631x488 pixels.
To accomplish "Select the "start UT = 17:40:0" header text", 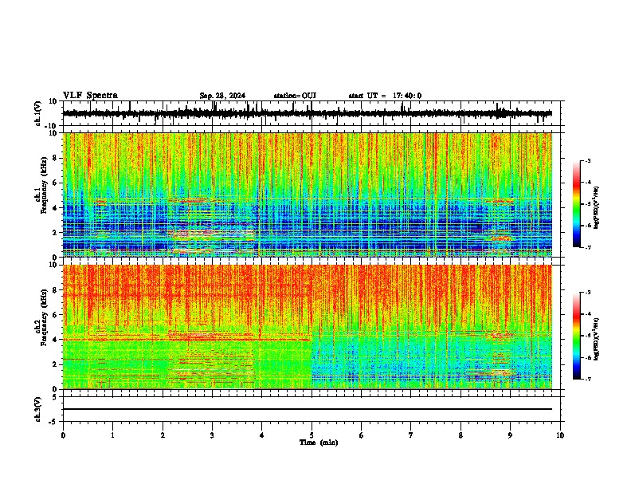I will [x=385, y=96].
